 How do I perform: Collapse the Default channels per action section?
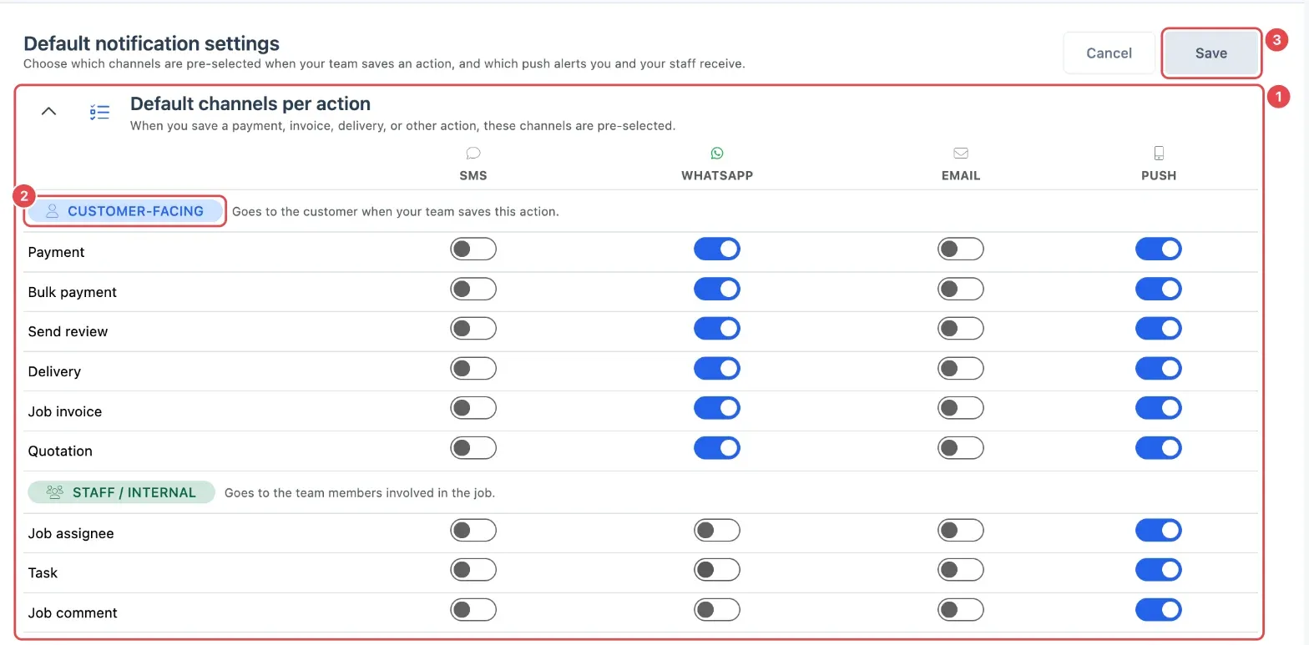pos(49,111)
